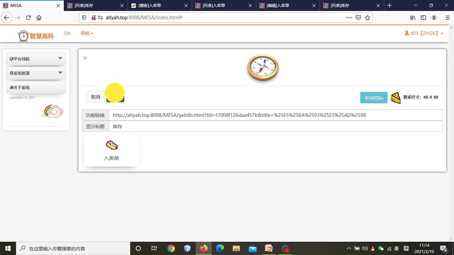Click the 要求尺寸: 40 X 40 label
454x255 pixels.
pyautogui.click(x=420, y=97)
